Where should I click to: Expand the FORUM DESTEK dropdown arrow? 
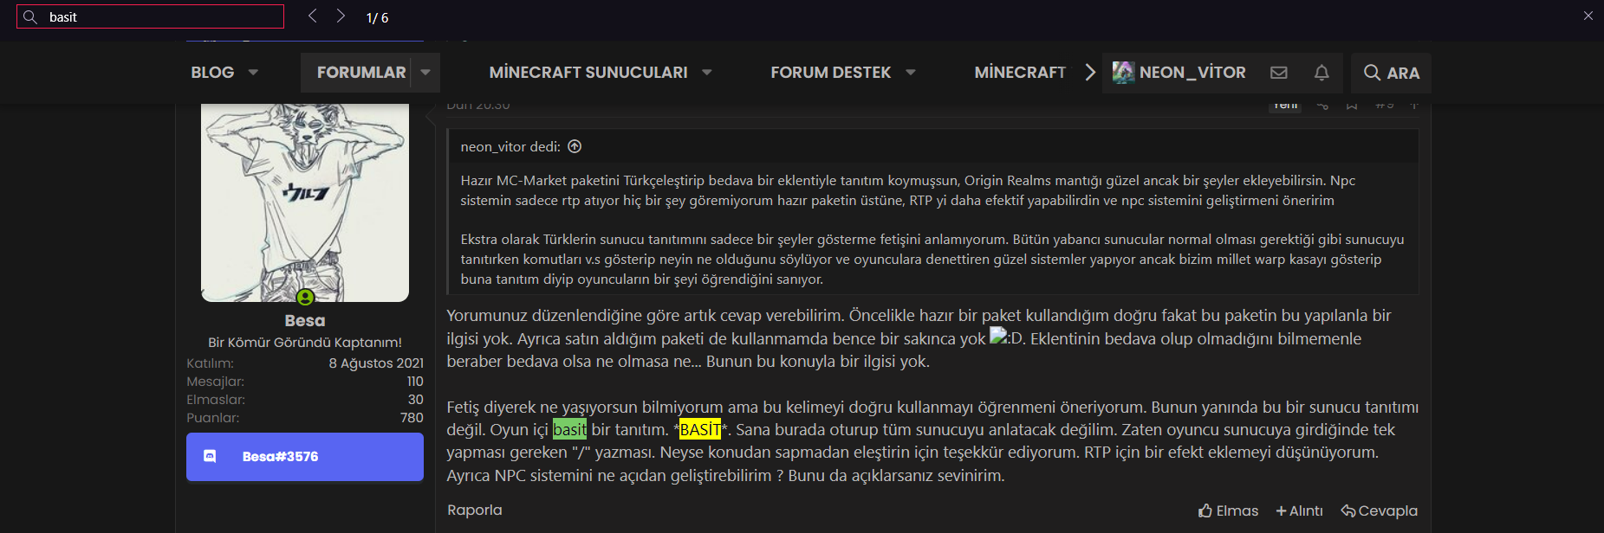coord(911,73)
